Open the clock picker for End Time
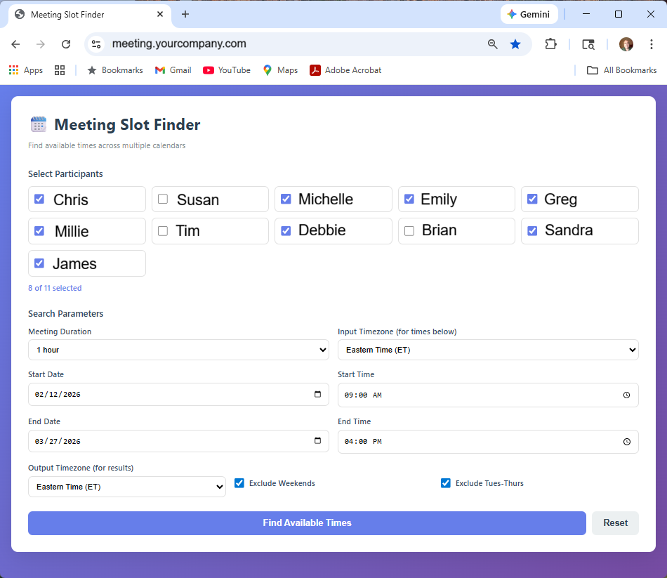The image size is (667, 578). (626, 442)
